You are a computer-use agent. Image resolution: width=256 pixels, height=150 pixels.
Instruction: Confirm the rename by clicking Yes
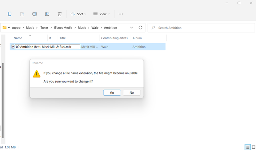pyautogui.click(x=112, y=92)
